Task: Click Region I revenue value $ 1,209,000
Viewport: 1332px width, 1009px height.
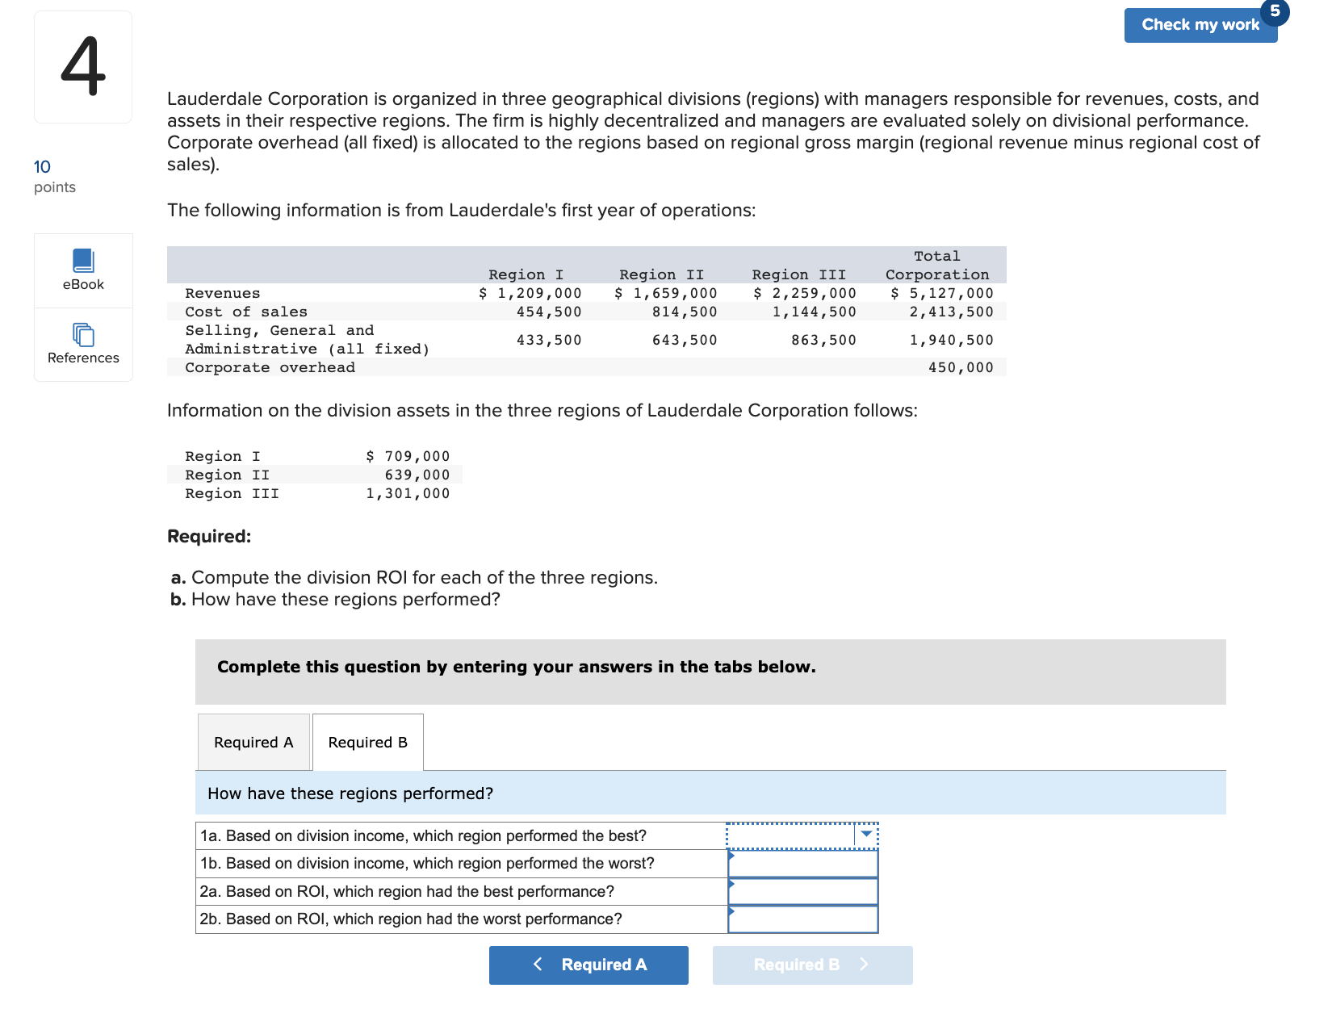Action: pos(530,293)
